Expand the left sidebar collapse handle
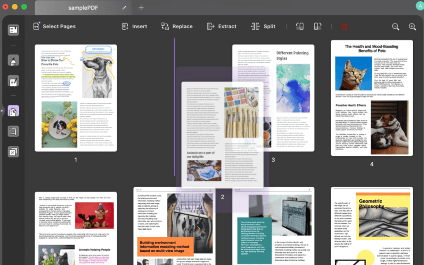 point(1,111)
